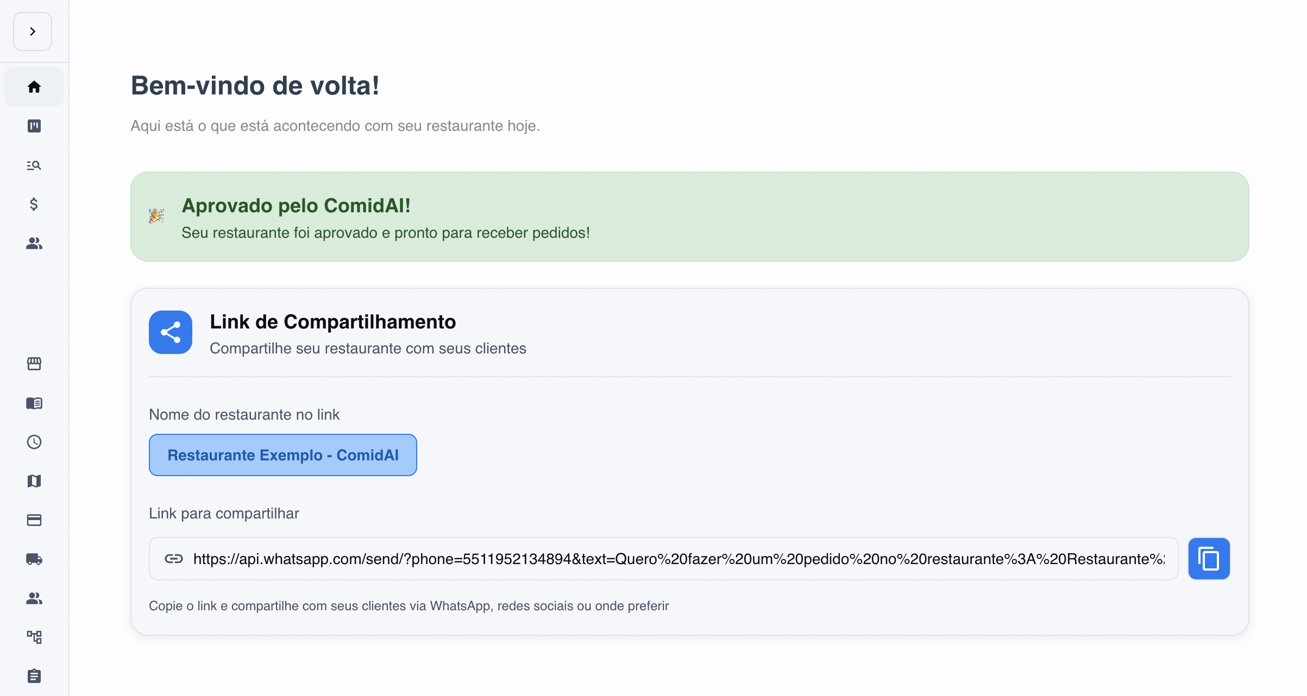Viewport: 1307px width, 696px height.
Task: Open the kanban board icon in the sidebar
Action: click(34, 125)
